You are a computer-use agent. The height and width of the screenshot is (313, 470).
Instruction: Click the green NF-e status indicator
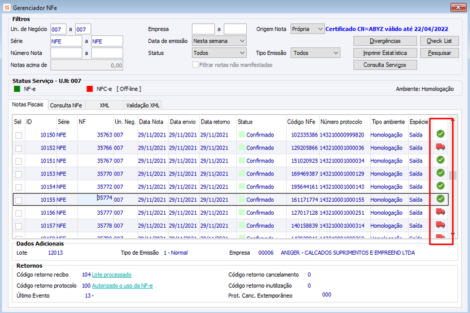(17, 89)
